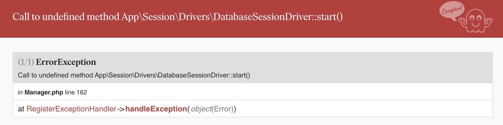503x125 pixels.
Task: Expand the handleException stack trace row
Action: 253,109
